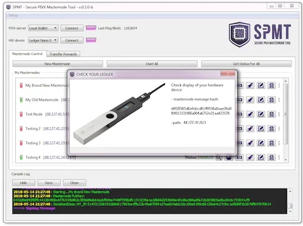Open the Setup menu
The width and height of the screenshot is (303, 226).
point(13,15)
